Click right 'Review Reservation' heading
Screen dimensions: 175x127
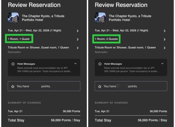click(121, 5)
